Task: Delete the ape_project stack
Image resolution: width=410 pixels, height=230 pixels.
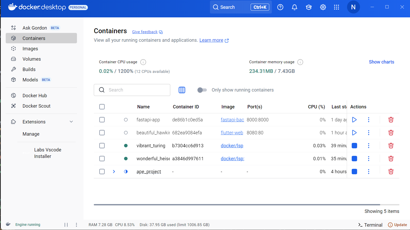Action: tap(391, 171)
